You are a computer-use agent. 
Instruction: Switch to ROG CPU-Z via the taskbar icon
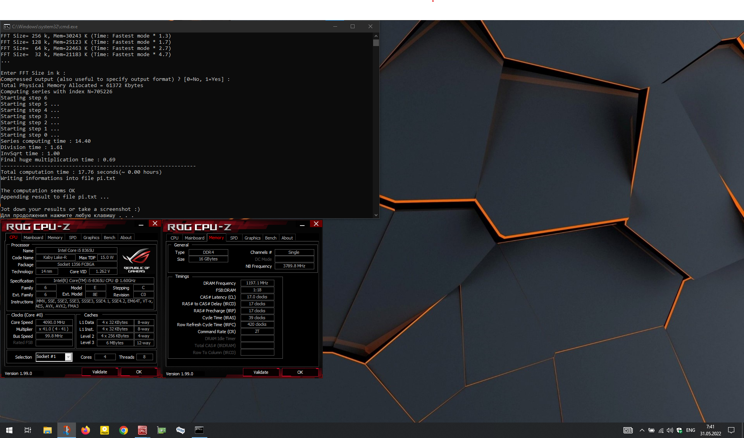[143, 430]
